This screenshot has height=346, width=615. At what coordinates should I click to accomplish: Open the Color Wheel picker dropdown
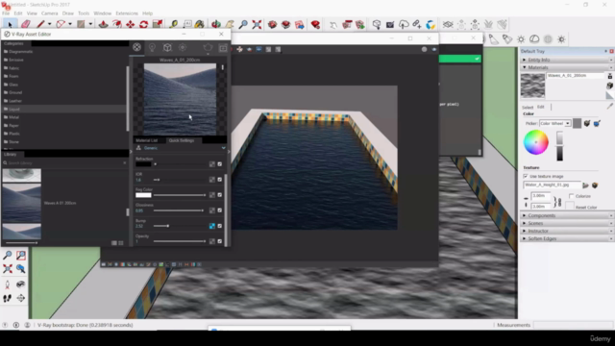555,123
